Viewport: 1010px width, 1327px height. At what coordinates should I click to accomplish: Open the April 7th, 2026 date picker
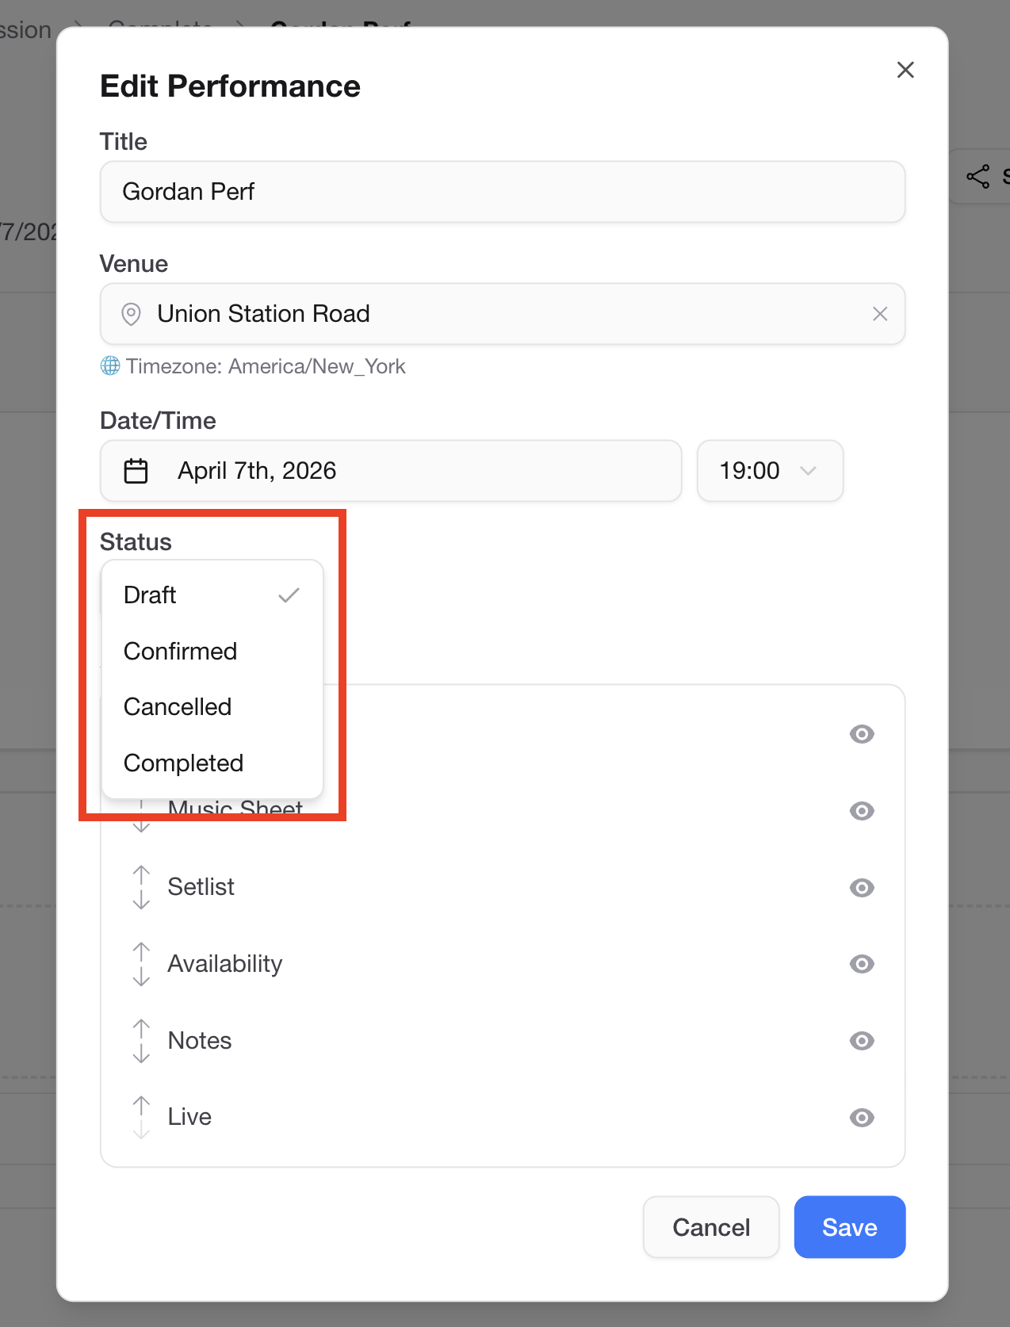pyautogui.click(x=390, y=471)
